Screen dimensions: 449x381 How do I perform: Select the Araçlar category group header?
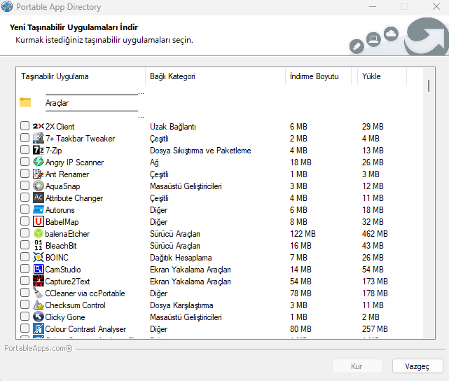pyautogui.click(x=57, y=103)
